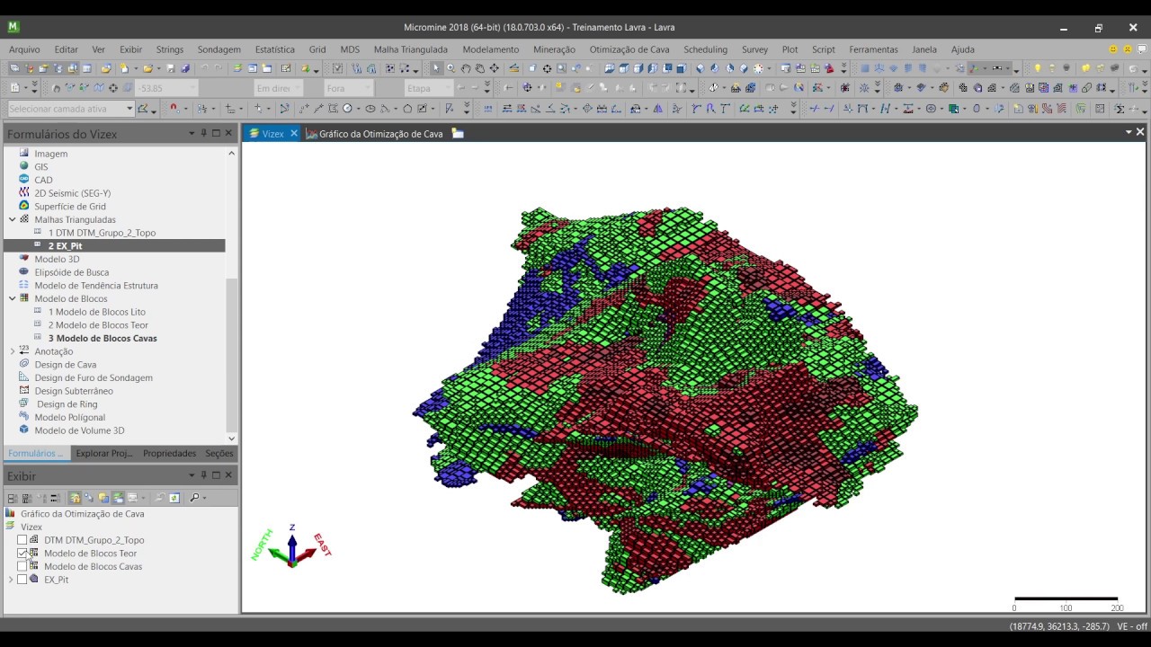Viewport: 1151px width, 647px height.
Task: Open the Exibir panel options dropdown arrow
Action: 192,475
